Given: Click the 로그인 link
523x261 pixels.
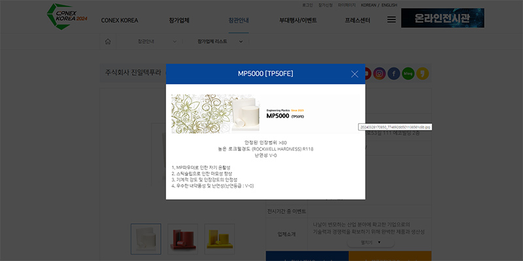Looking at the screenshot, I should tap(307, 5).
